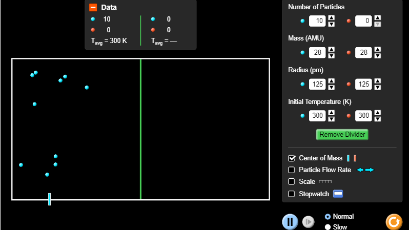Click the Remove Divider button
This screenshot has width=409, height=230.
click(x=342, y=134)
